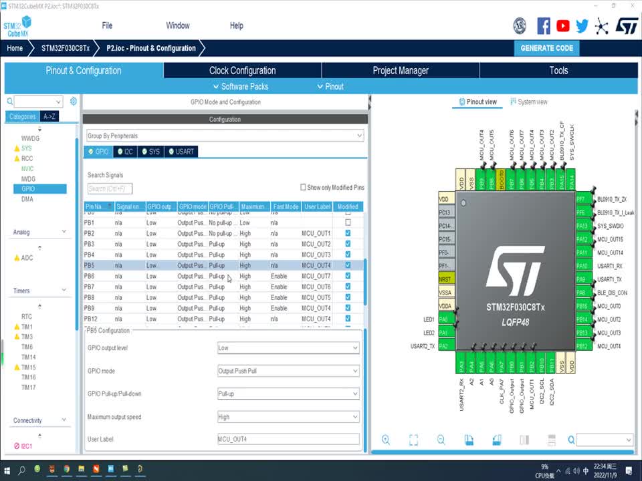Open GPIO Pull-up/Pull-down dropdown
Image resolution: width=642 pixels, height=481 pixels.
click(288, 393)
